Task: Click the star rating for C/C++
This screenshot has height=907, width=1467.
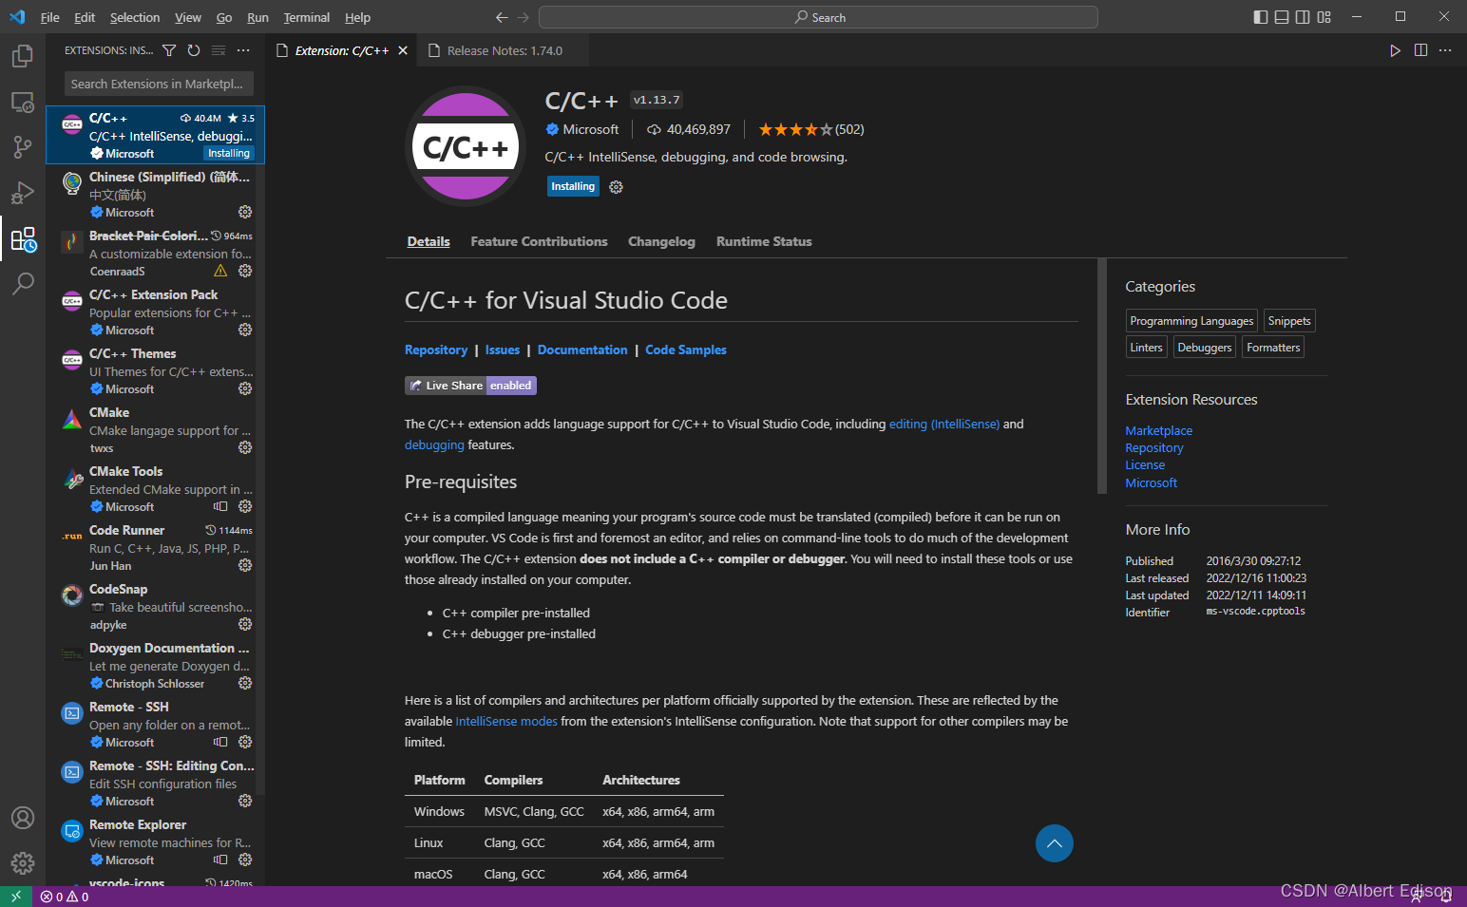Action: tap(795, 129)
